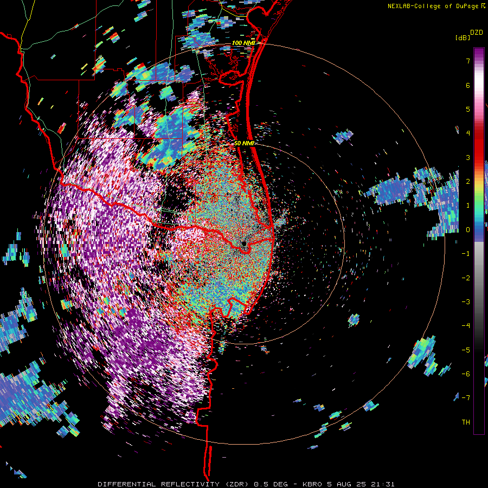Click the legend value -1

(x=466, y=254)
